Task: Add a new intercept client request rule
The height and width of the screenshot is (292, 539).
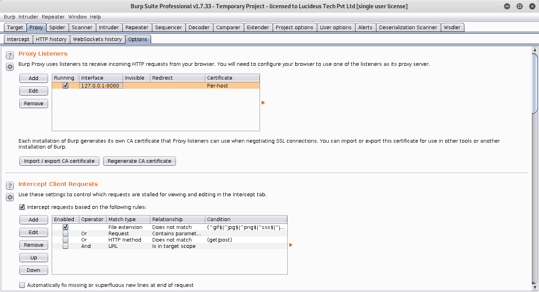Action: pos(34,220)
